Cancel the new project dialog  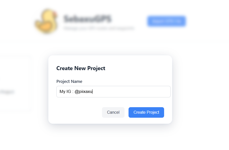(x=113, y=112)
